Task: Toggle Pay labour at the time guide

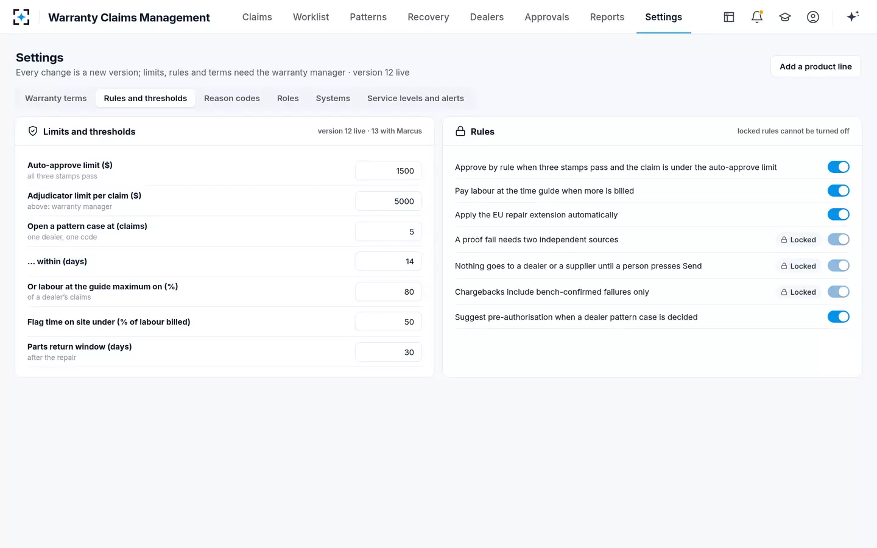Action: pos(839,191)
